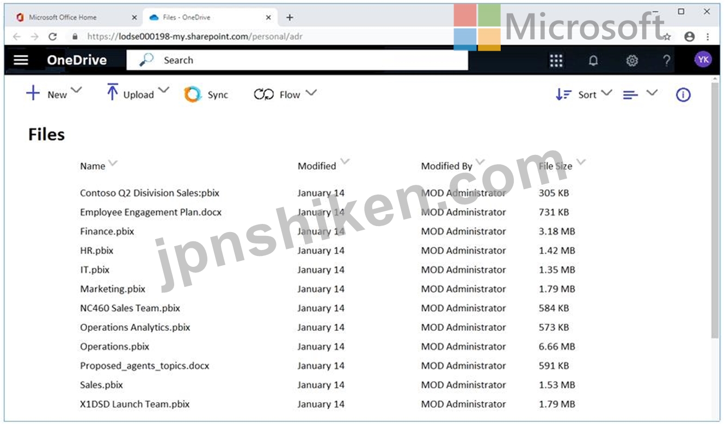Open the view options list dropdown
Viewport: 725px width, 425px height.
pyautogui.click(x=640, y=95)
